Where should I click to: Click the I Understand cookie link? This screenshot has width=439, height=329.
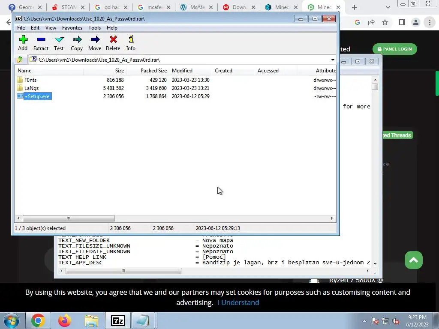(238, 302)
